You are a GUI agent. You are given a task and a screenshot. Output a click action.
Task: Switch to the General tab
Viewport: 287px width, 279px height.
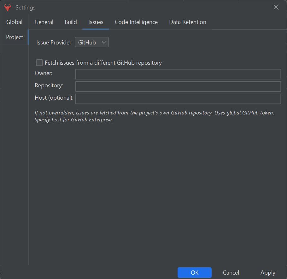point(44,22)
